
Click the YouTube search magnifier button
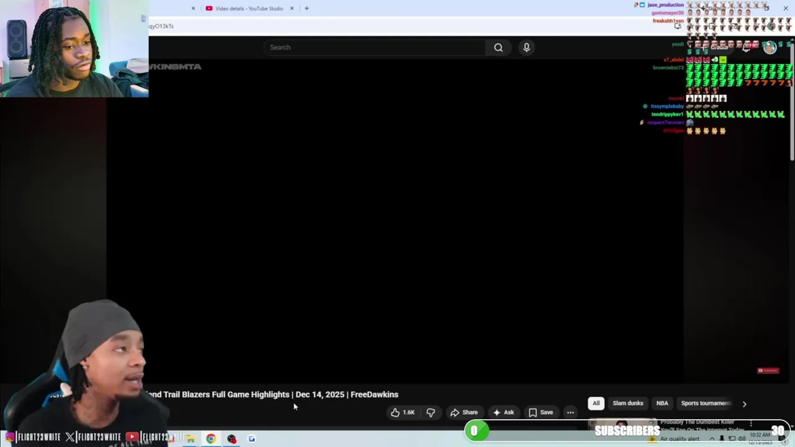498,47
